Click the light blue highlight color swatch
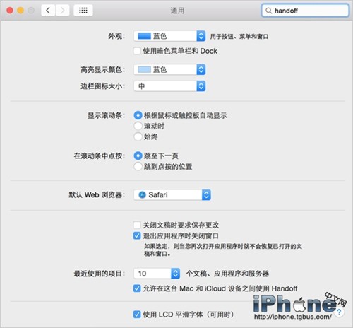Screen dimensions: 353x328 pyautogui.click(x=144, y=69)
